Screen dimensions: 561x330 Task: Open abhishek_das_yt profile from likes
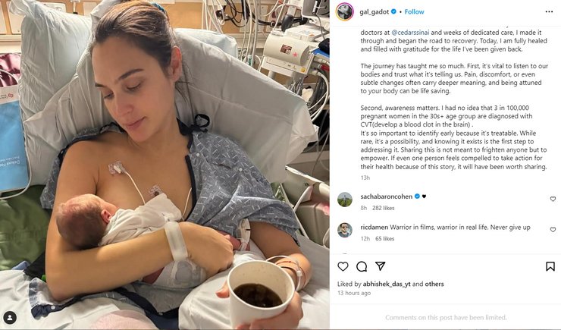click(x=387, y=284)
